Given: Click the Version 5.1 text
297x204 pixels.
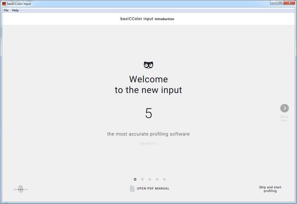Looking at the screenshot, I should (148, 143).
